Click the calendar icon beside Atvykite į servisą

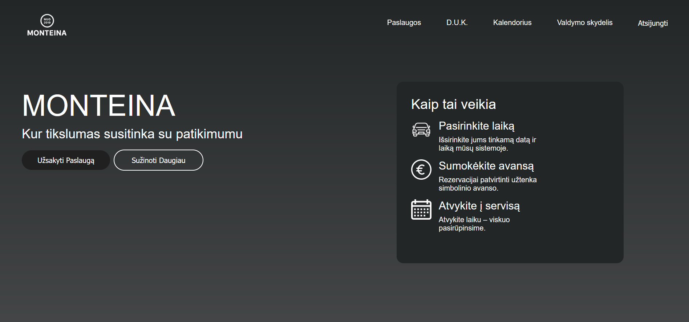tap(421, 209)
